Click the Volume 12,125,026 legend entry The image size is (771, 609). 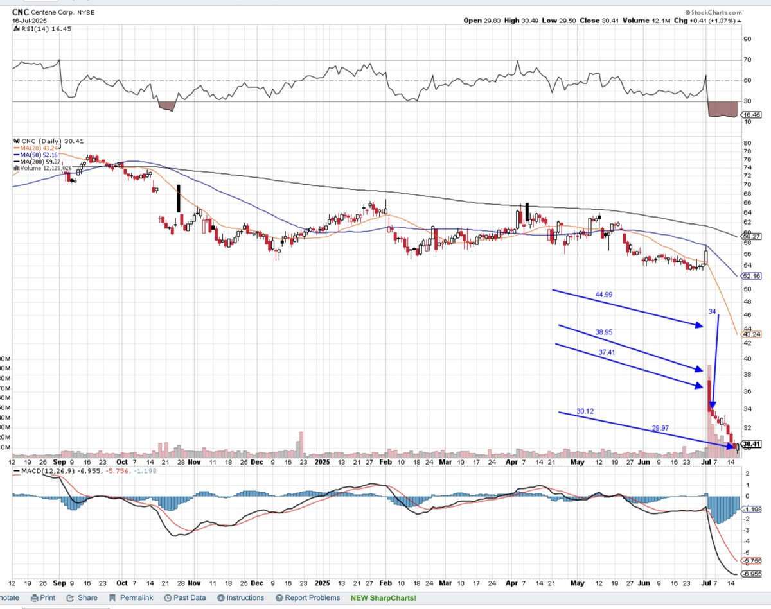42,168
